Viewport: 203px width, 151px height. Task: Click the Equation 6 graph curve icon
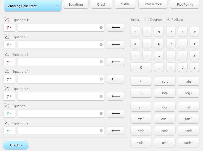pos(7,106)
